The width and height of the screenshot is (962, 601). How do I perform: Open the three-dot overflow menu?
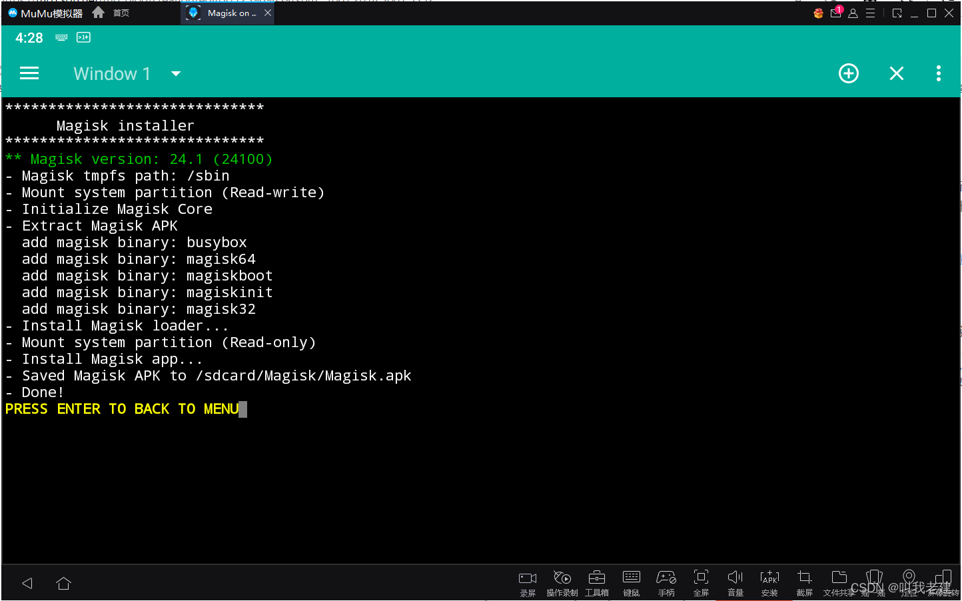point(939,73)
